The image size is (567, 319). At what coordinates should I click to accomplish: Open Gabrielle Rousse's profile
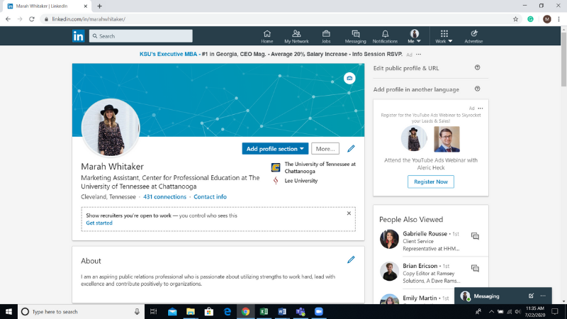[425, 234]
